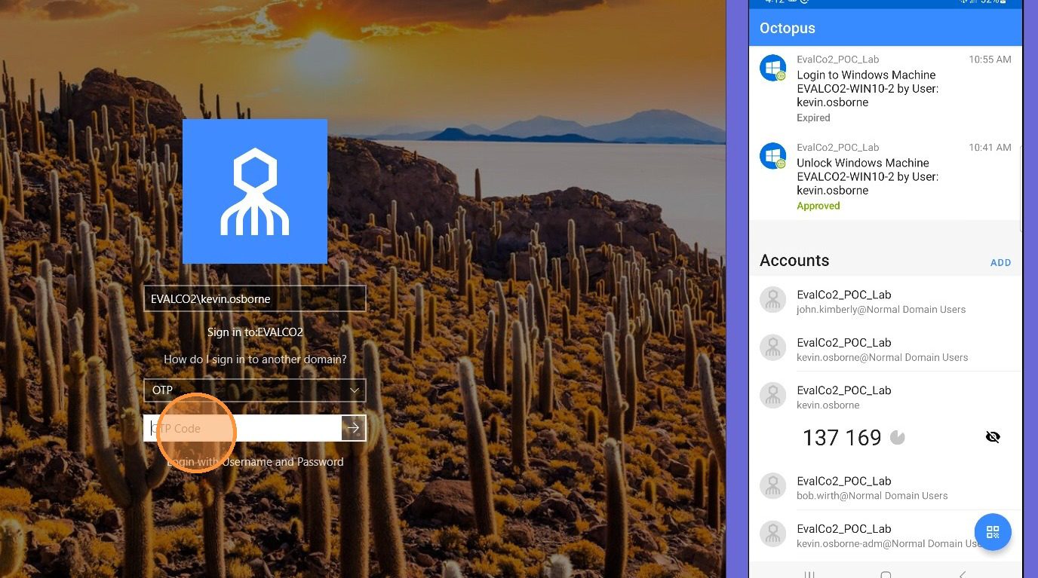
Task: Open the expired Login to Windows Machine notification
Action: coord(886,89)
